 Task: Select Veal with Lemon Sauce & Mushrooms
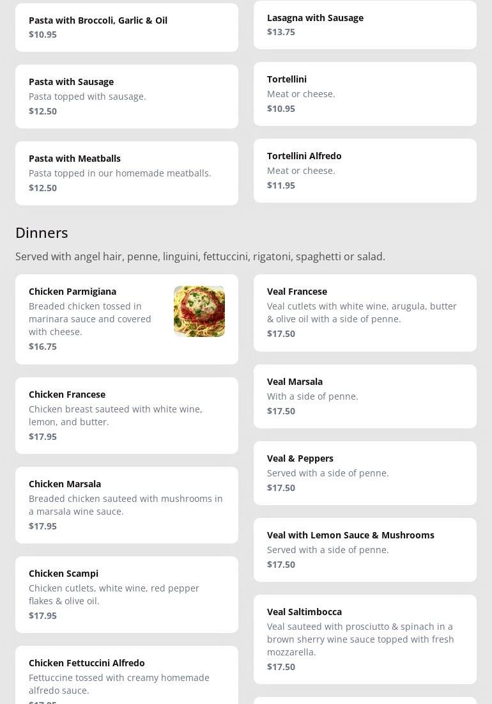(x=364, y=549)
